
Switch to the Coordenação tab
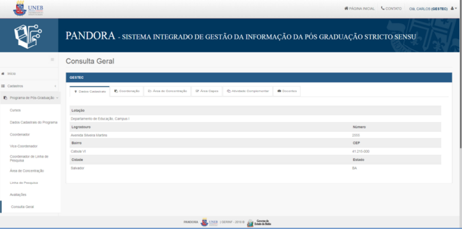pyautogui.click(x=127, y=91)
